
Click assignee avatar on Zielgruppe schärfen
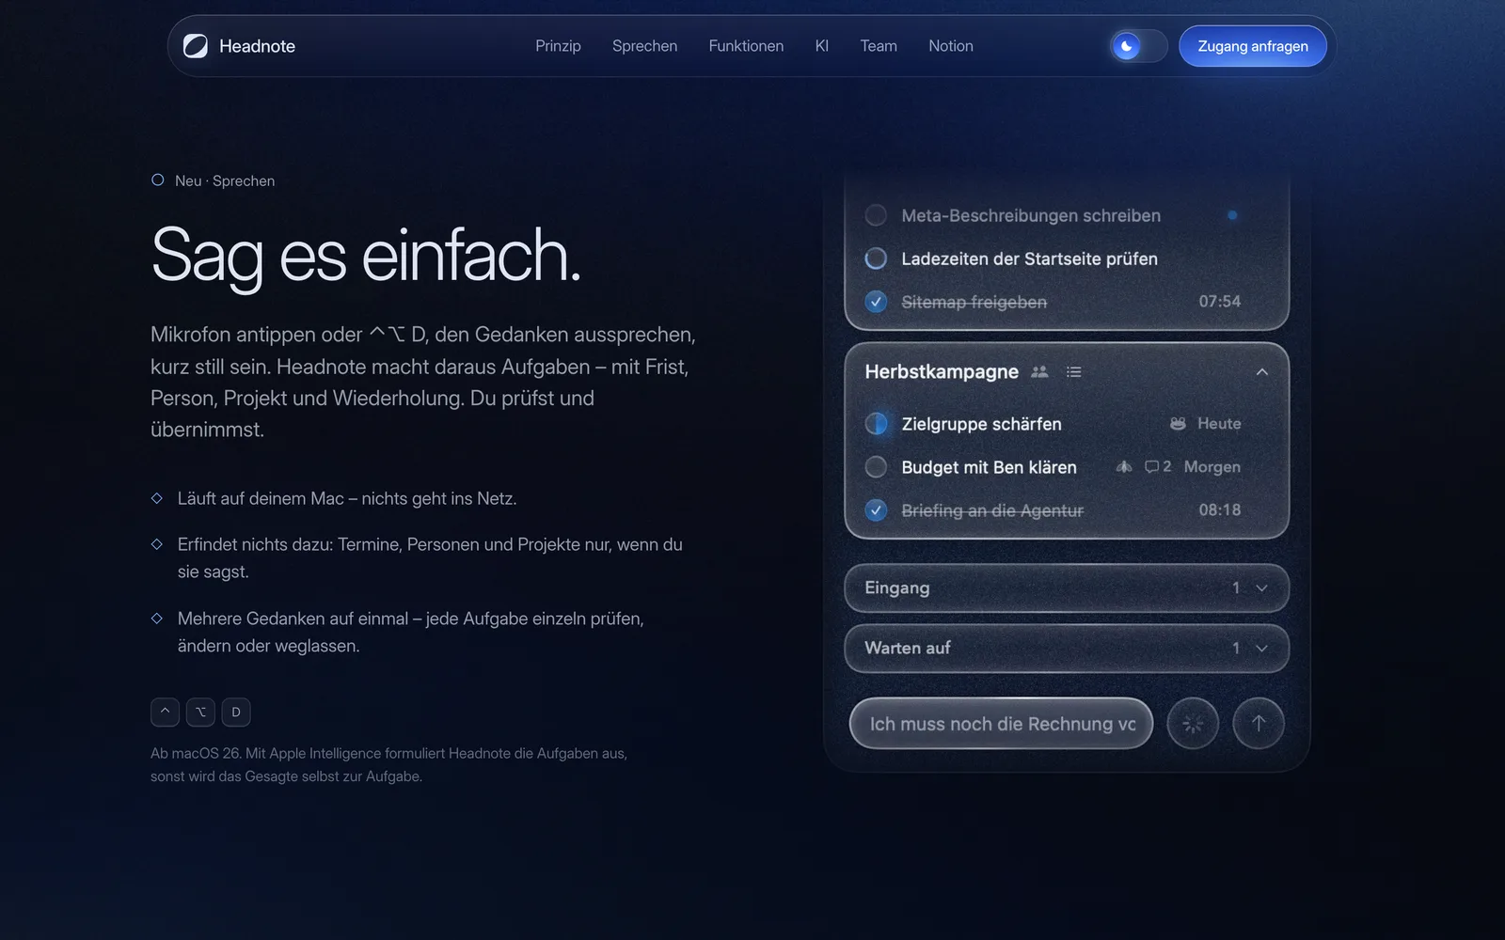[1178, 424]
